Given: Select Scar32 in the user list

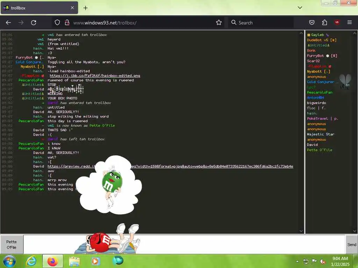Looking at the screenshot, I should [313, 61].
